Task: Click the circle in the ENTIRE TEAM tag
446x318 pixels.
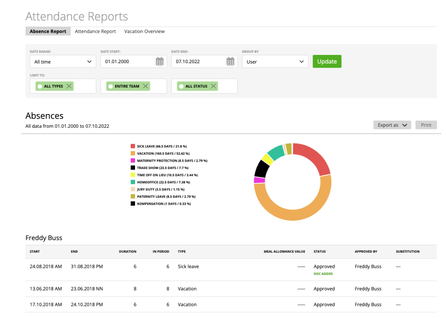Action: 111,86
